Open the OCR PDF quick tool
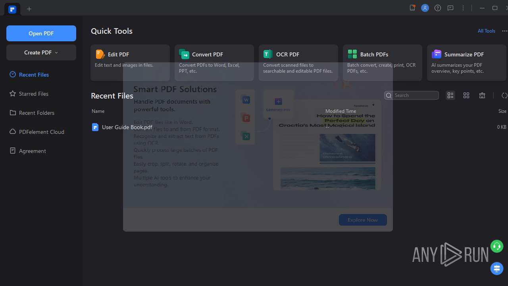508x286 pixels. pyautogui.click(x=298, y=63)
